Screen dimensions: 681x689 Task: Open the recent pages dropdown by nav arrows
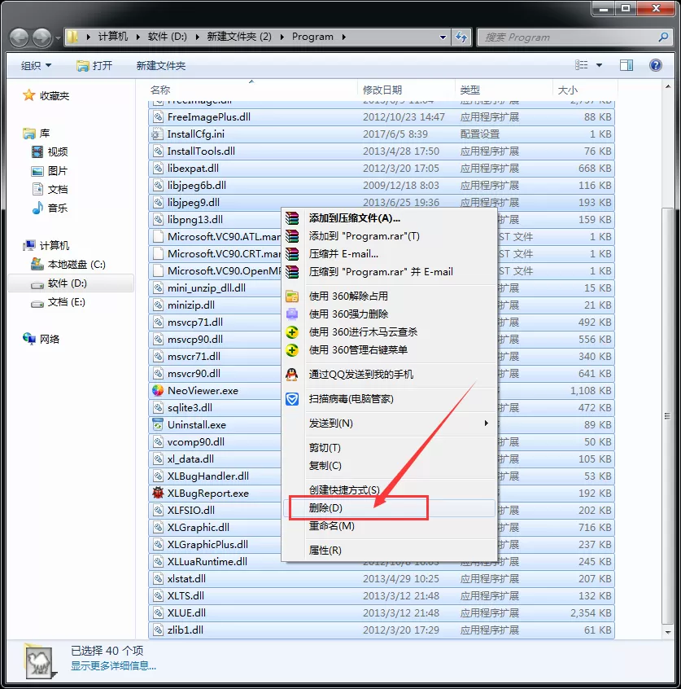58,38
